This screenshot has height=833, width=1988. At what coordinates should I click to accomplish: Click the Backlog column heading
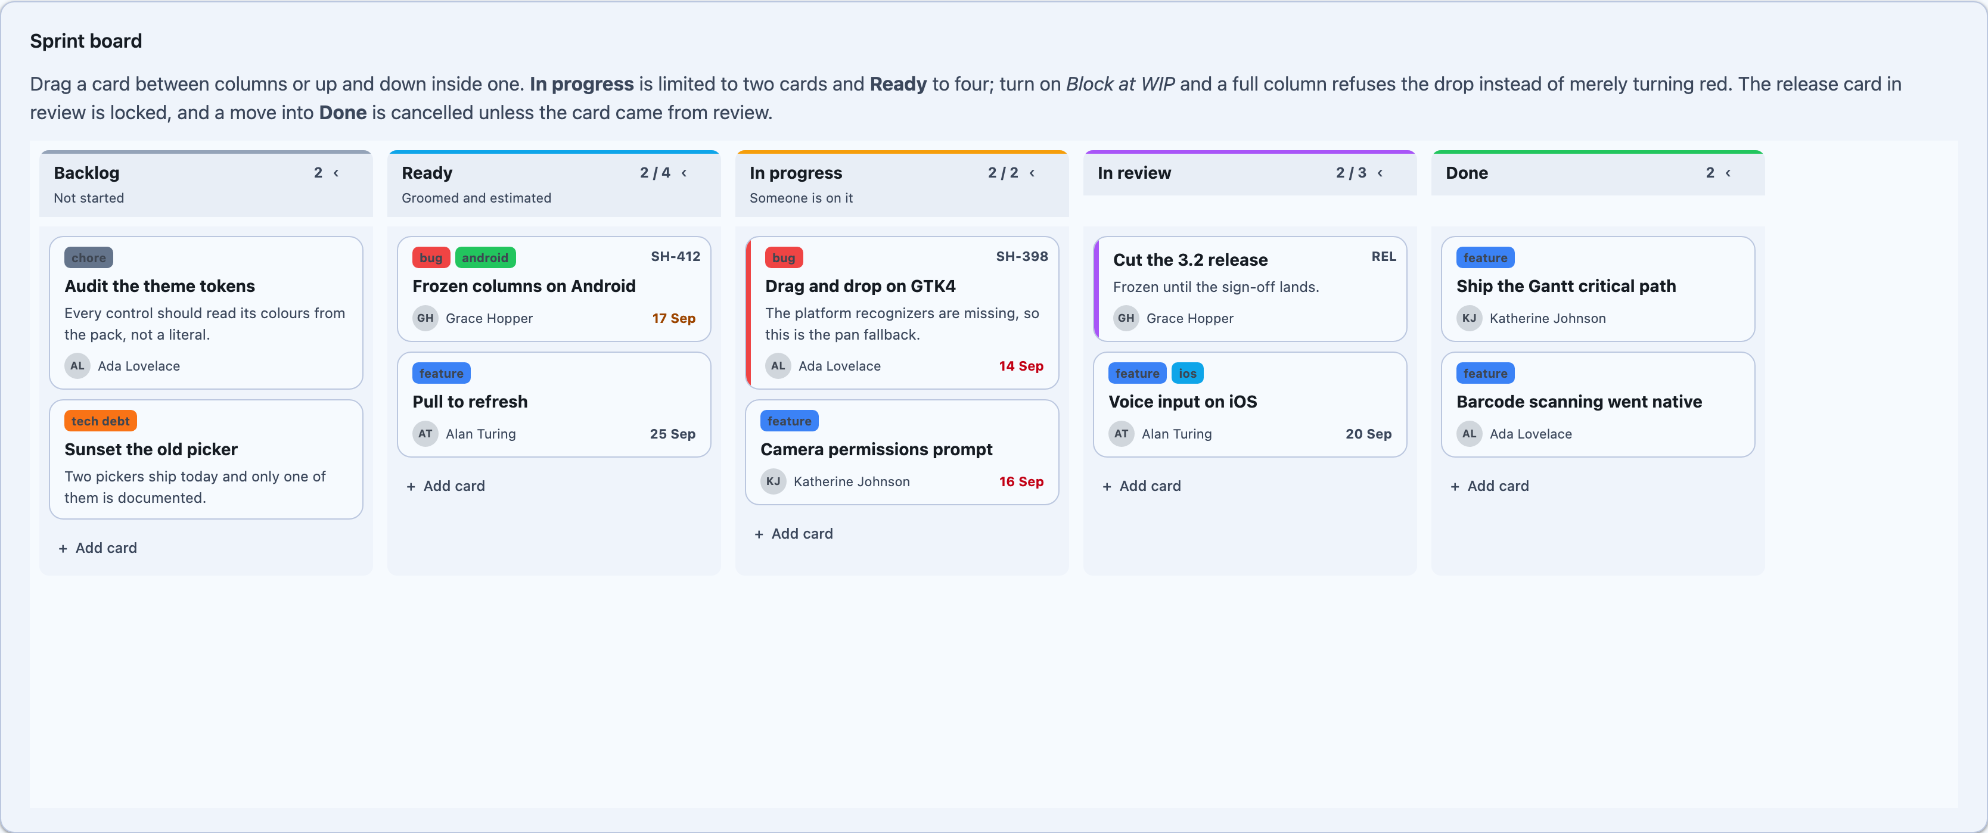[x=86, y=173]
